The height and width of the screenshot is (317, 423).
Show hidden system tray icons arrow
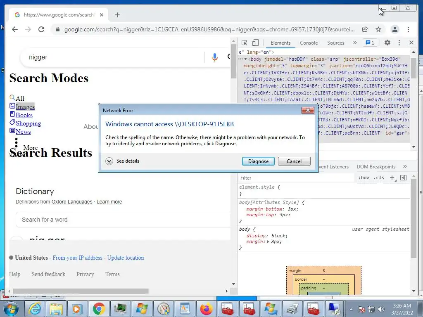[351, 309]
